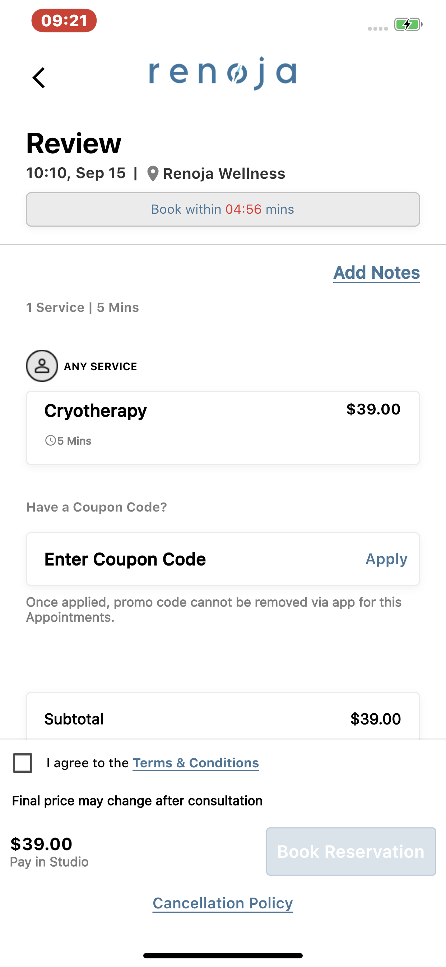Open the Add Notes link

click(x=377, y=273)
